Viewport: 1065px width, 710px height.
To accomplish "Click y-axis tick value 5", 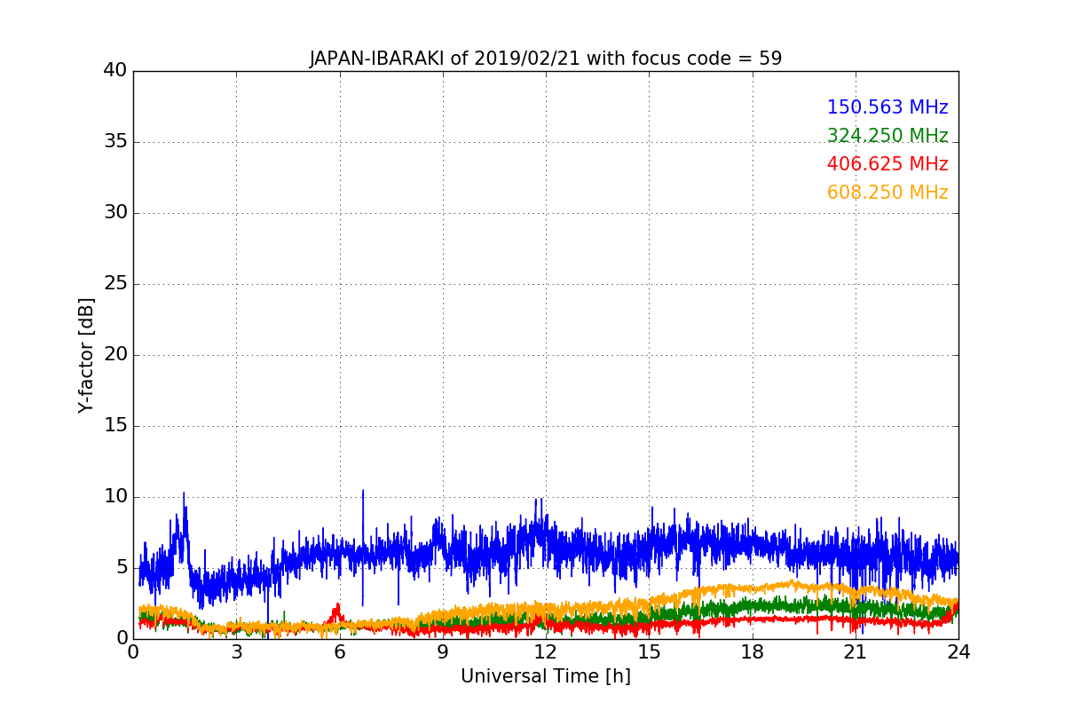I will click(x=121, y=568).
